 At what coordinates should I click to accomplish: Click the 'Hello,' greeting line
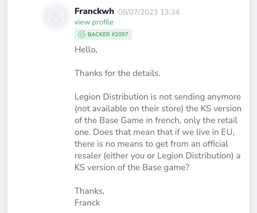click(86, 50)
